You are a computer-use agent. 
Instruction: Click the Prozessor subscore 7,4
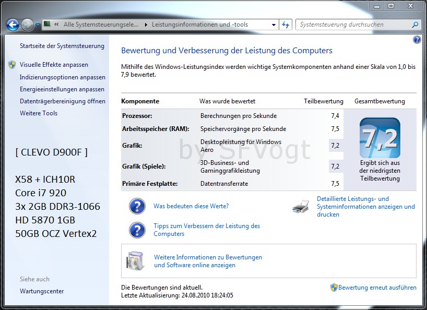tap(335, 116)
